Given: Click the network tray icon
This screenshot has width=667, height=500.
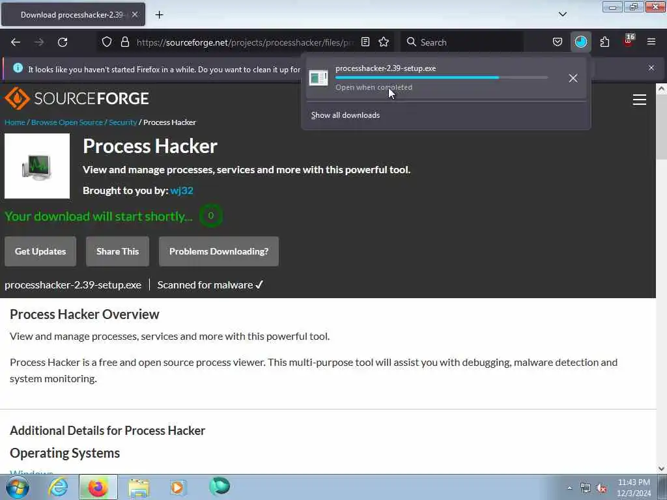Looking at the screenshot, I should 586,488.
